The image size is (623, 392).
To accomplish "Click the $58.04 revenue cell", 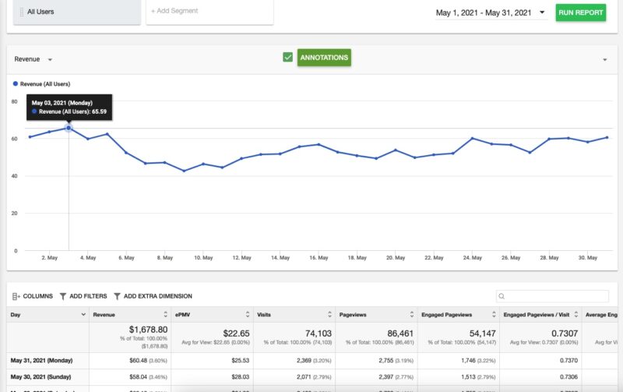I will 139,377.
